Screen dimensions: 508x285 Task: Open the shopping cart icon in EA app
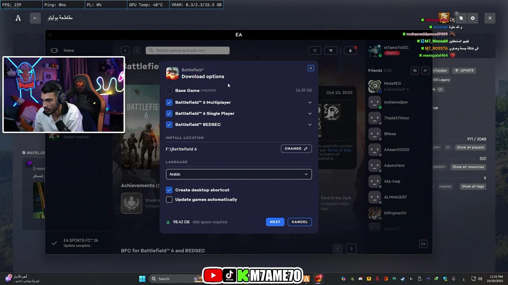pos(330,50)
